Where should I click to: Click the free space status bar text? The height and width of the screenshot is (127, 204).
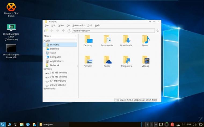pos(136,100)
